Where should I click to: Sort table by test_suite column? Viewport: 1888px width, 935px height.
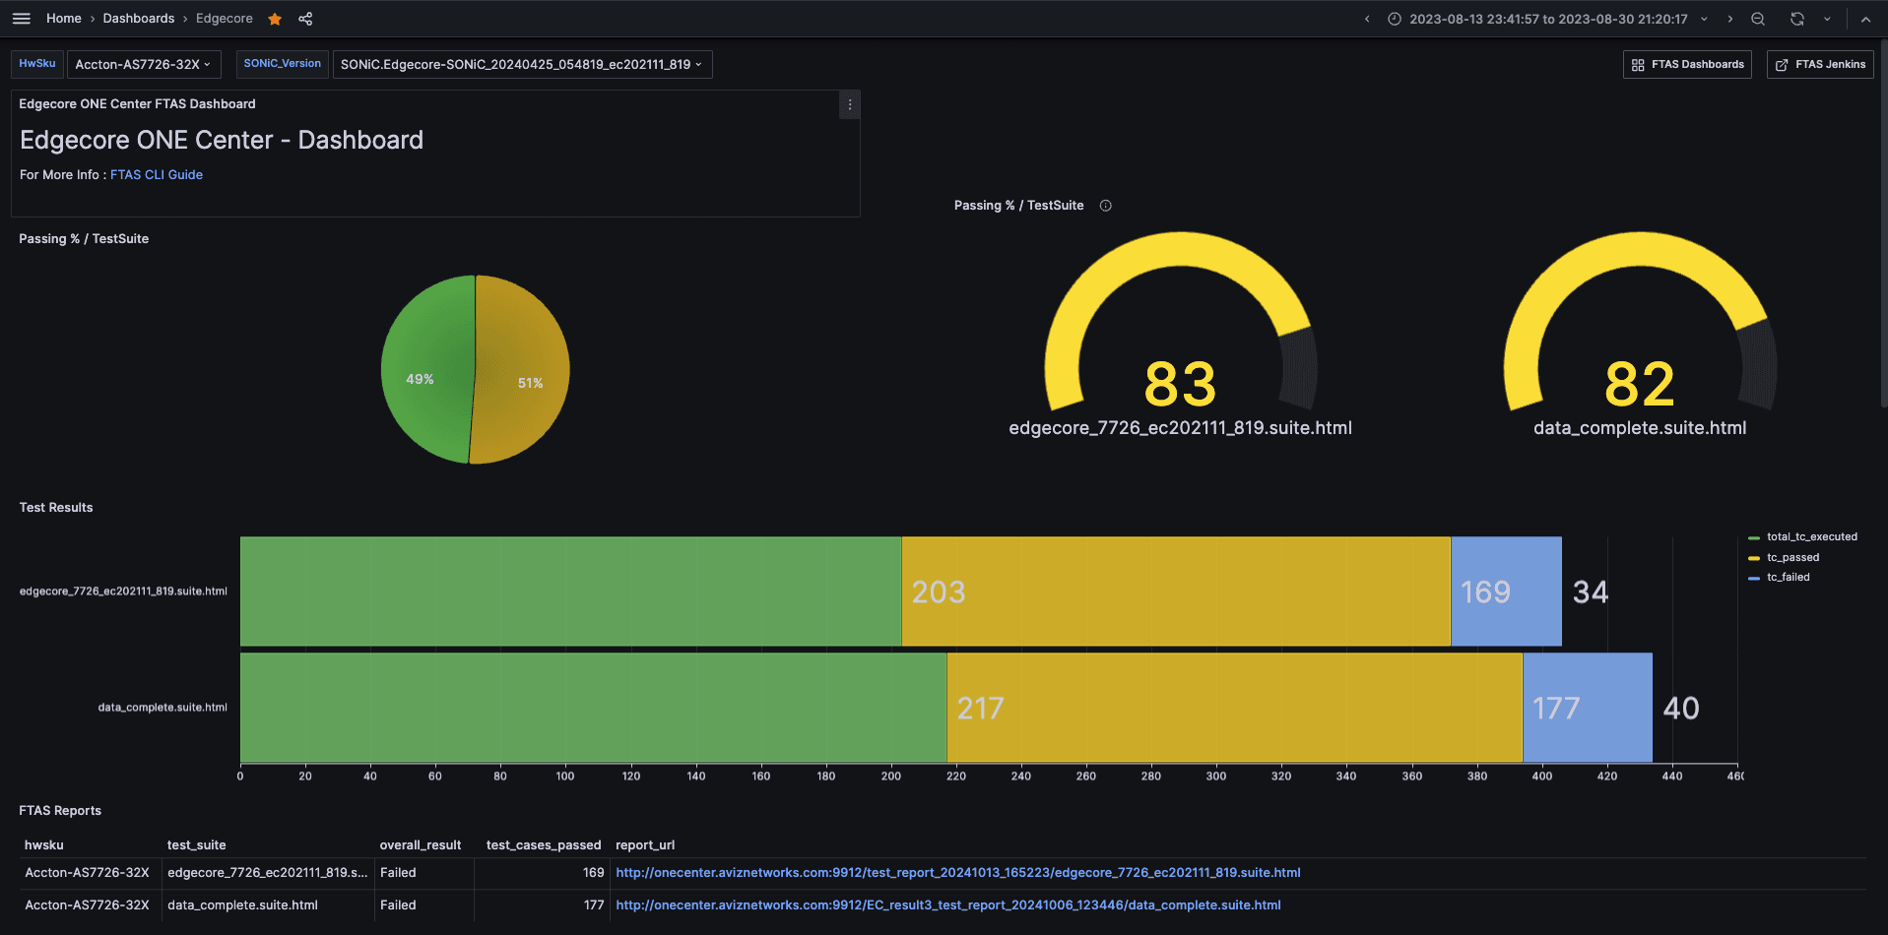(x=197, y=844)
